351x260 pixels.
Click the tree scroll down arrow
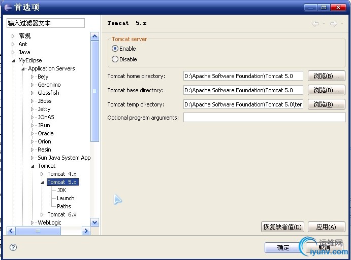click(x=94, y=222)
